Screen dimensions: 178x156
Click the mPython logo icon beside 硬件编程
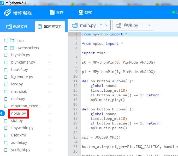8,12
